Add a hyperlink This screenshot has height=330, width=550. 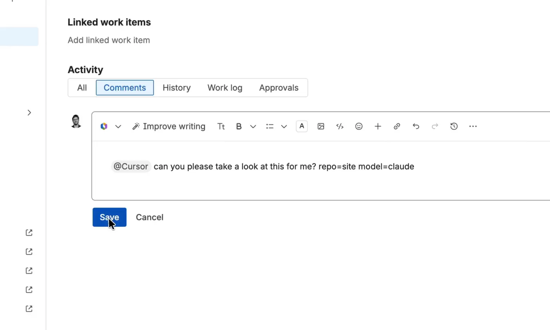click(397, 126)
